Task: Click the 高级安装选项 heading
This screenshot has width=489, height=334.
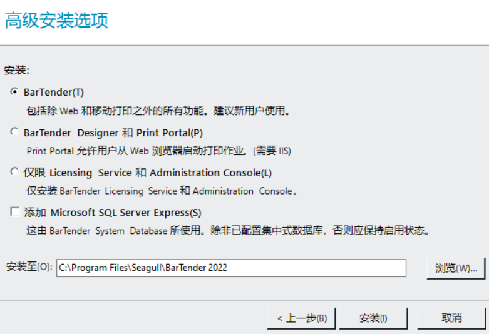Action: pos(56,20)
